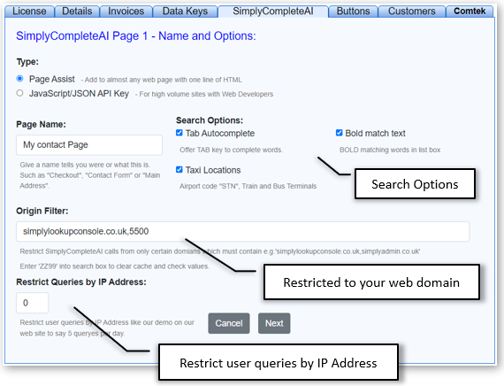This screenshot has width=504, height=386.
Task: Select the Page Assist radio button
Action: (x=20, y=79)
